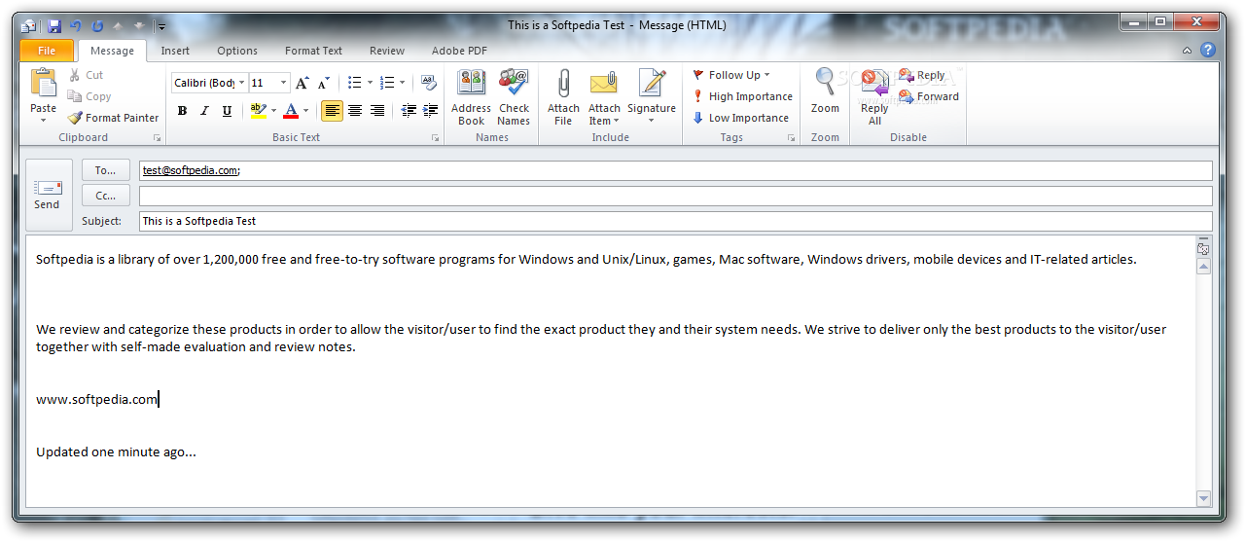The width and height of the screenshot is (1246, 542).
Task: Expand the highlight color arrow
Action: click(273, 111)
